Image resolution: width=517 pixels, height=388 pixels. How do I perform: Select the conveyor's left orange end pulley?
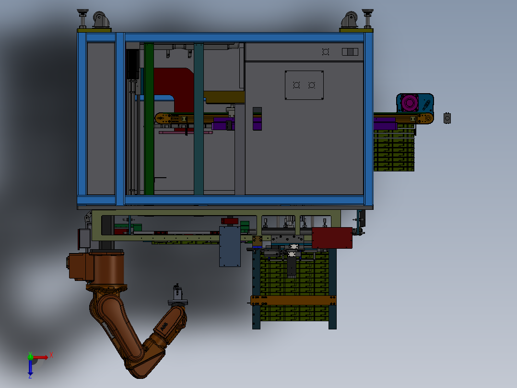point(161,118)
